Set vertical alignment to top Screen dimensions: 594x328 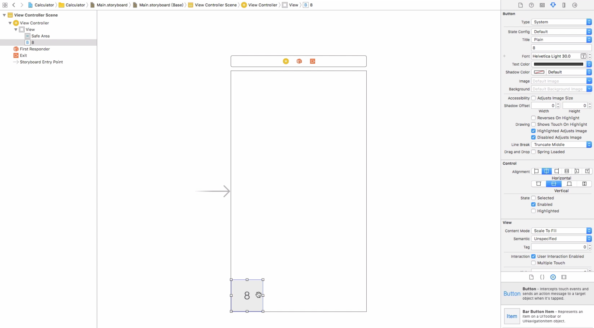click(x=539, y=184)
